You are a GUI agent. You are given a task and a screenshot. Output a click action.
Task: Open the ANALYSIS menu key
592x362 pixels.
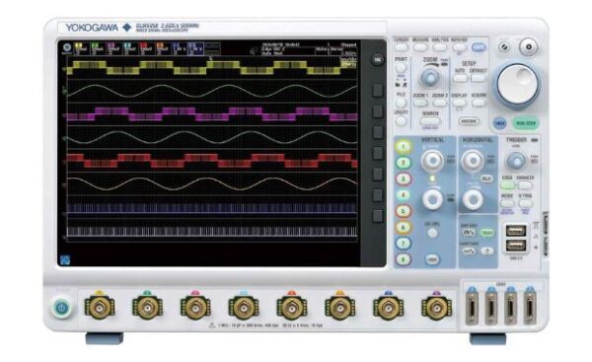coord(439,47)
